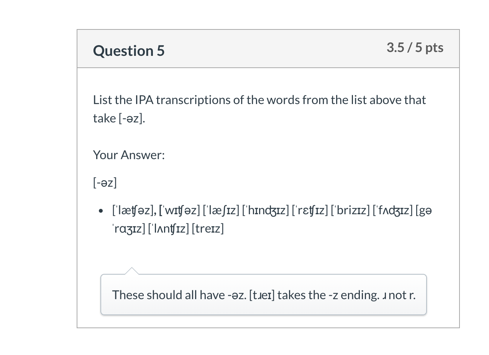This screenshot has width=489, height=355.
Task: Click the 3.5 / 5 pts score
Action: pyautogui.click(x=415, y=47)
